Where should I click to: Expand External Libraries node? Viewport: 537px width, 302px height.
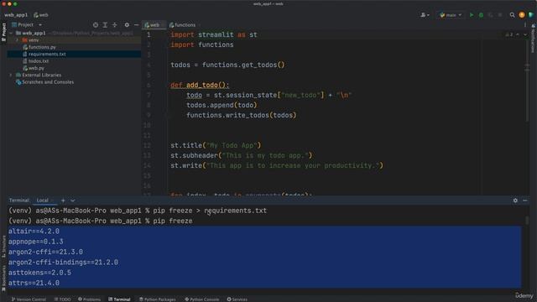pos(11,75)
